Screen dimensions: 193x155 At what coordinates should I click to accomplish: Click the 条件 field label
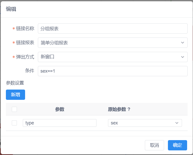(30, 71)
